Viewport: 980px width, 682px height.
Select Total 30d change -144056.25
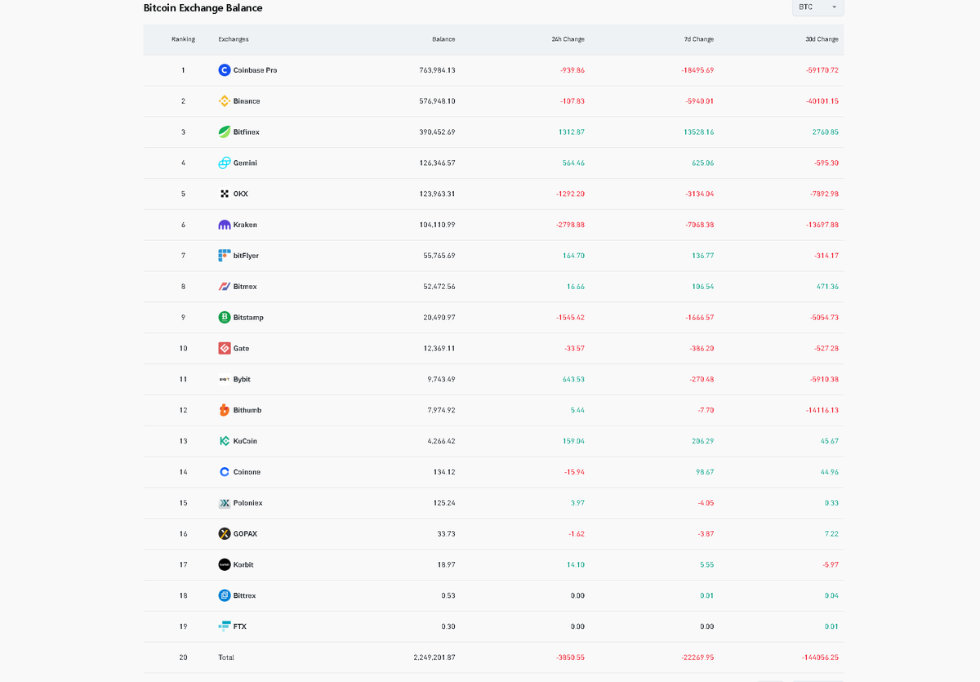point(820,657)
